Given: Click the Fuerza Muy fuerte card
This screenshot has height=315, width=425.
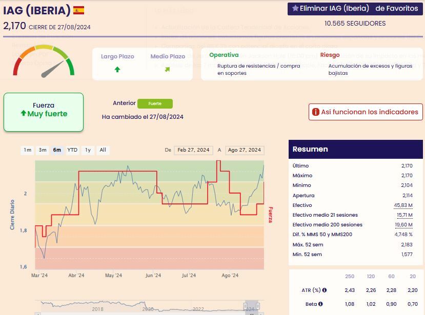Looking at the screenshot, I should [x=44, y=112].
